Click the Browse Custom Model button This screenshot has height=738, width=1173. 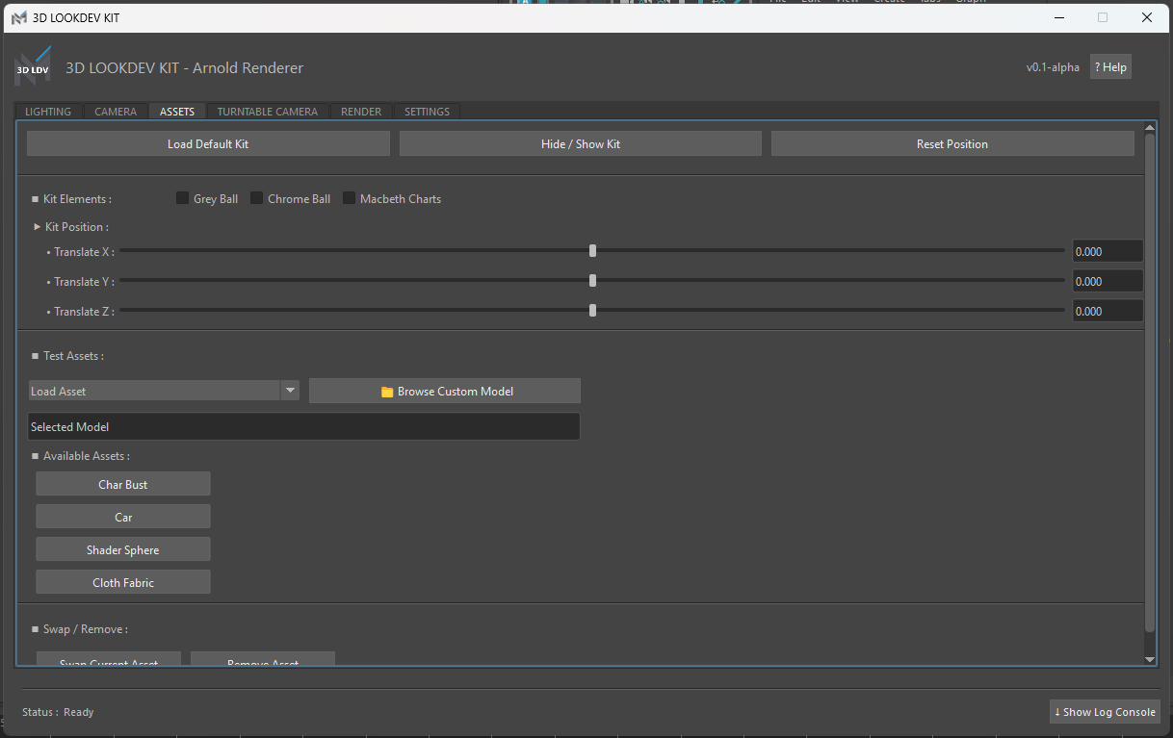[445, 391]
